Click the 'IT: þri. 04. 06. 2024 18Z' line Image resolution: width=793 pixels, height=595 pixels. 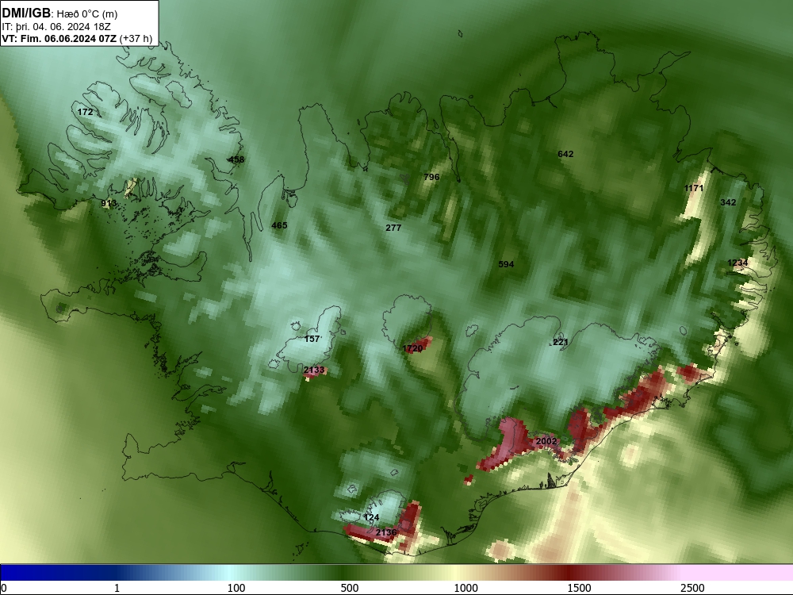(x=56, y=27)
